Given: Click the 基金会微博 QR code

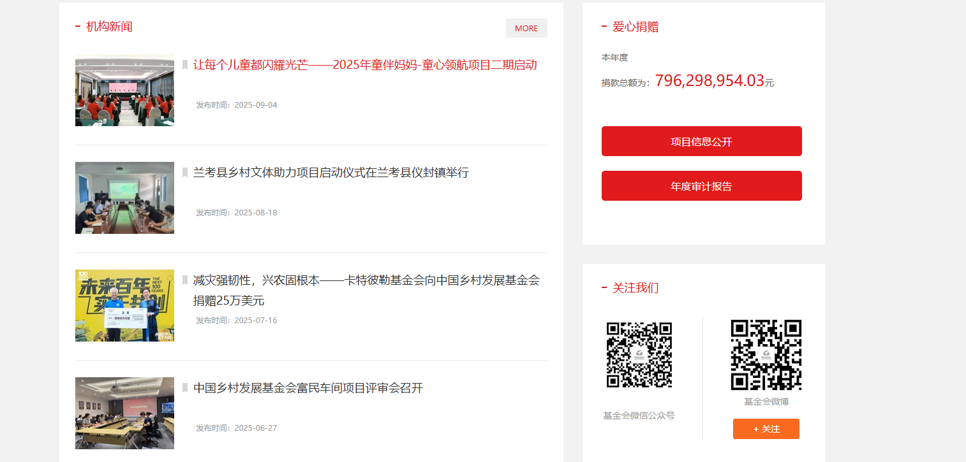Looking at the screenshot, I should (x=766, y=355).
